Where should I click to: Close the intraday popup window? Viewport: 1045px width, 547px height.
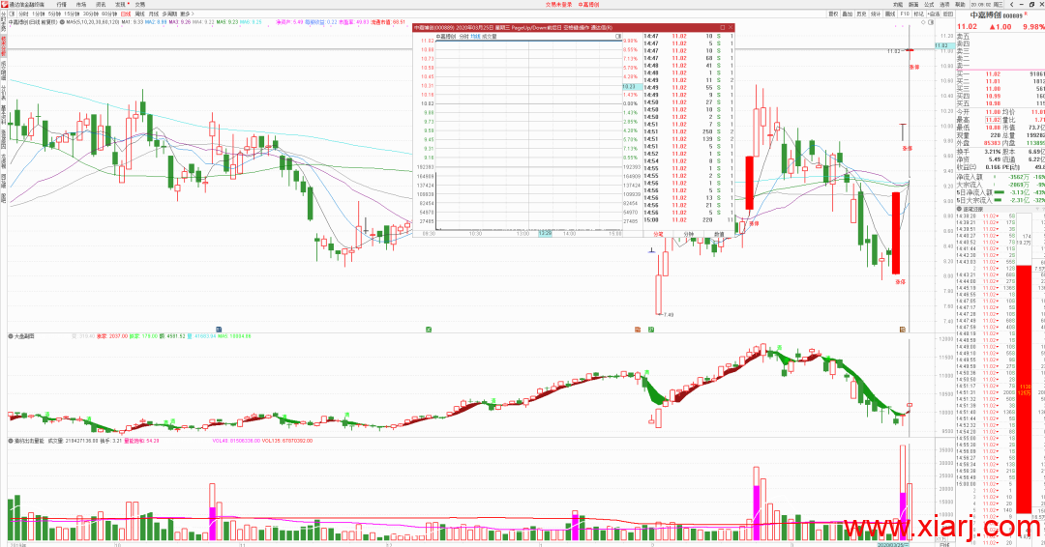731,27
